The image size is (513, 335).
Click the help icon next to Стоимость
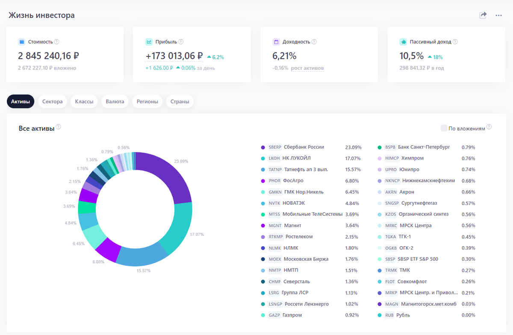coord(57,42)
